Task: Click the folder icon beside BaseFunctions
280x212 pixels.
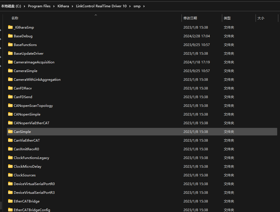Action: 10,45
